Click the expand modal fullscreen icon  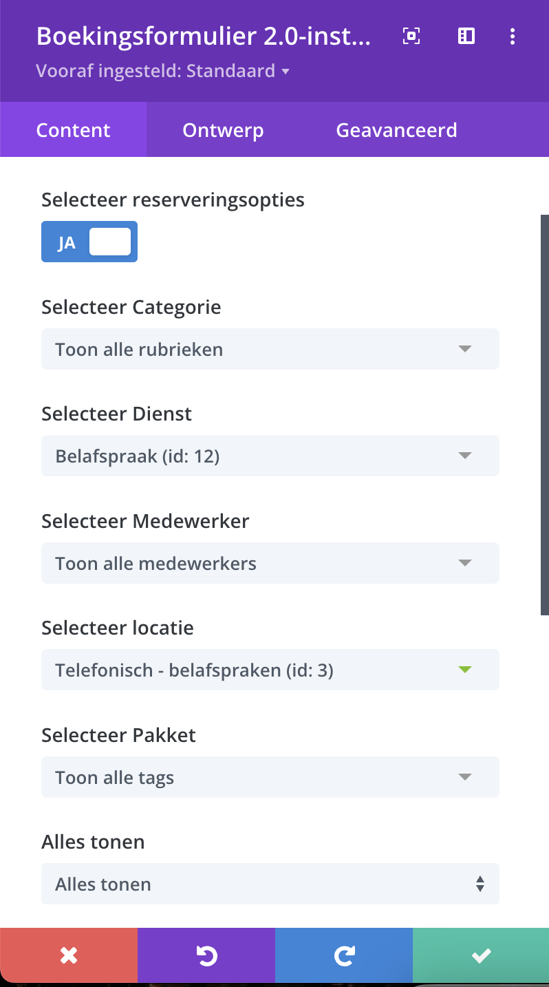click(411, 36)
